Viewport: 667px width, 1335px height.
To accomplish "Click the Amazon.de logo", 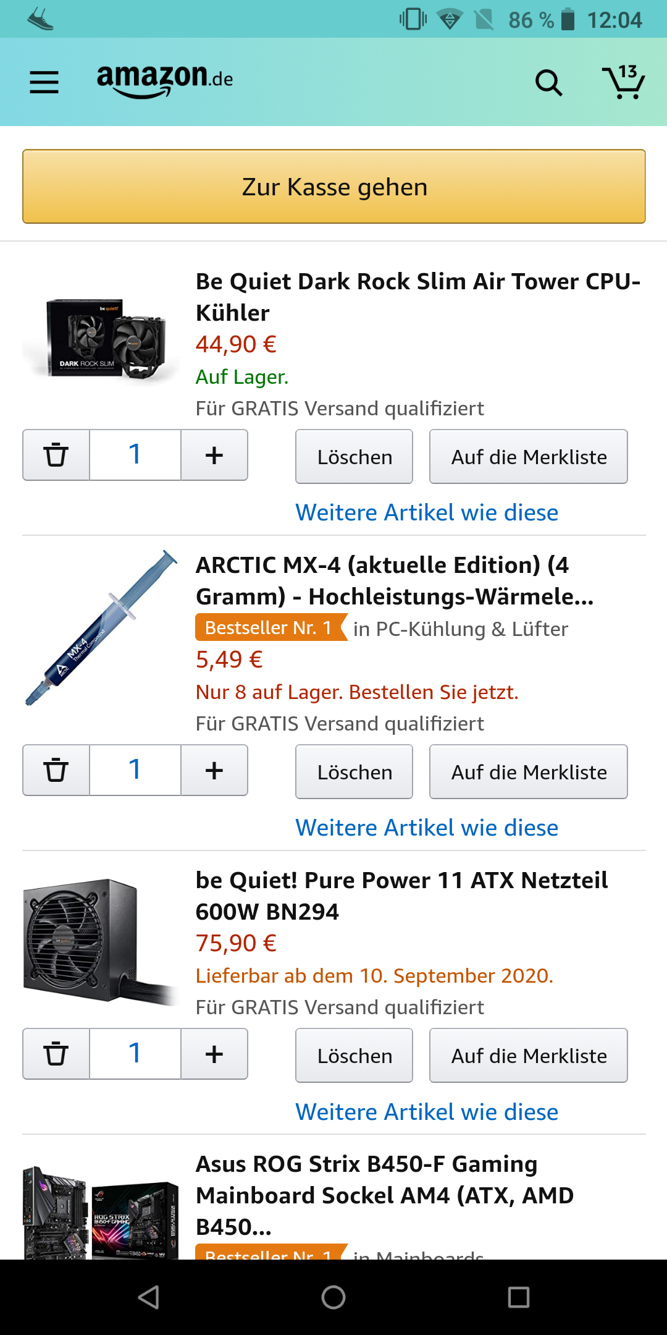I will pyautogui.click(x=164, y=81).
